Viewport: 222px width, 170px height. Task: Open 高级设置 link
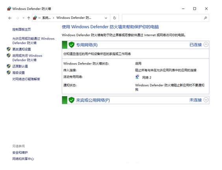(18, 73)
